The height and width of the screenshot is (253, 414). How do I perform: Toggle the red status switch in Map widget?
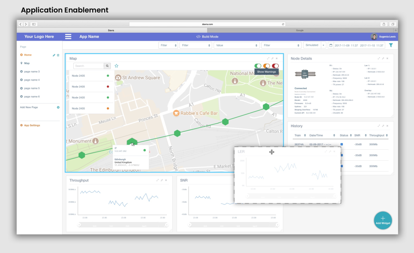[275, 66]
